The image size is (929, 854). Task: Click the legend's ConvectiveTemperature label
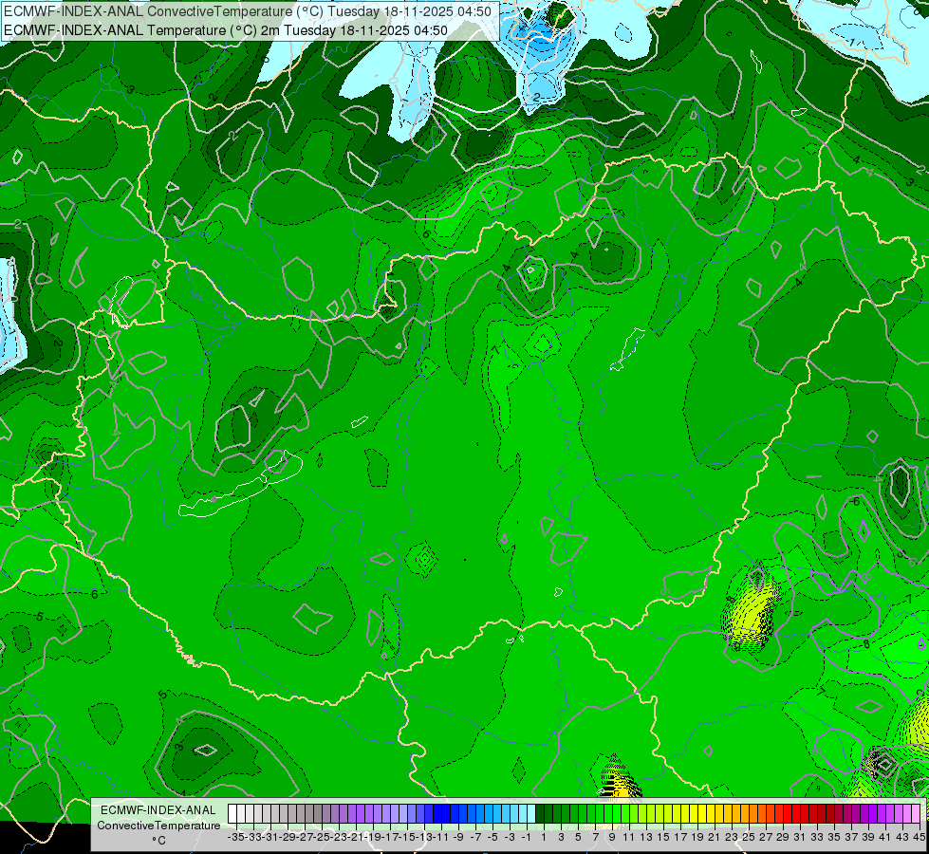158,826
